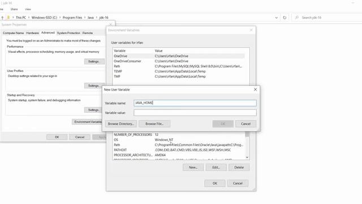Select the OS system variable row
Image resolution: width=362 pixels, height=204 pixels.
(x=179, y=140)
